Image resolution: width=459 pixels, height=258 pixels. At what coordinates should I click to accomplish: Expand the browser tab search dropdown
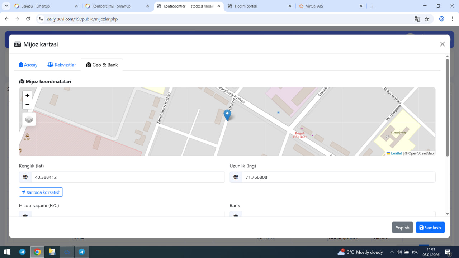pos(6,6)
